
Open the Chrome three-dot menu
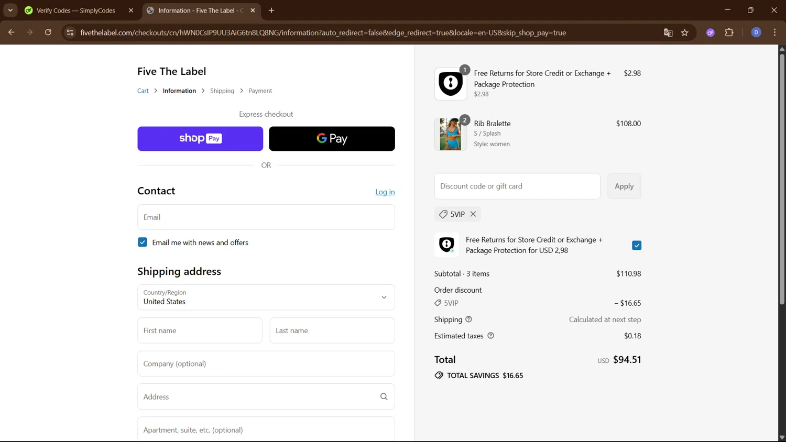[x=774, y=32]
